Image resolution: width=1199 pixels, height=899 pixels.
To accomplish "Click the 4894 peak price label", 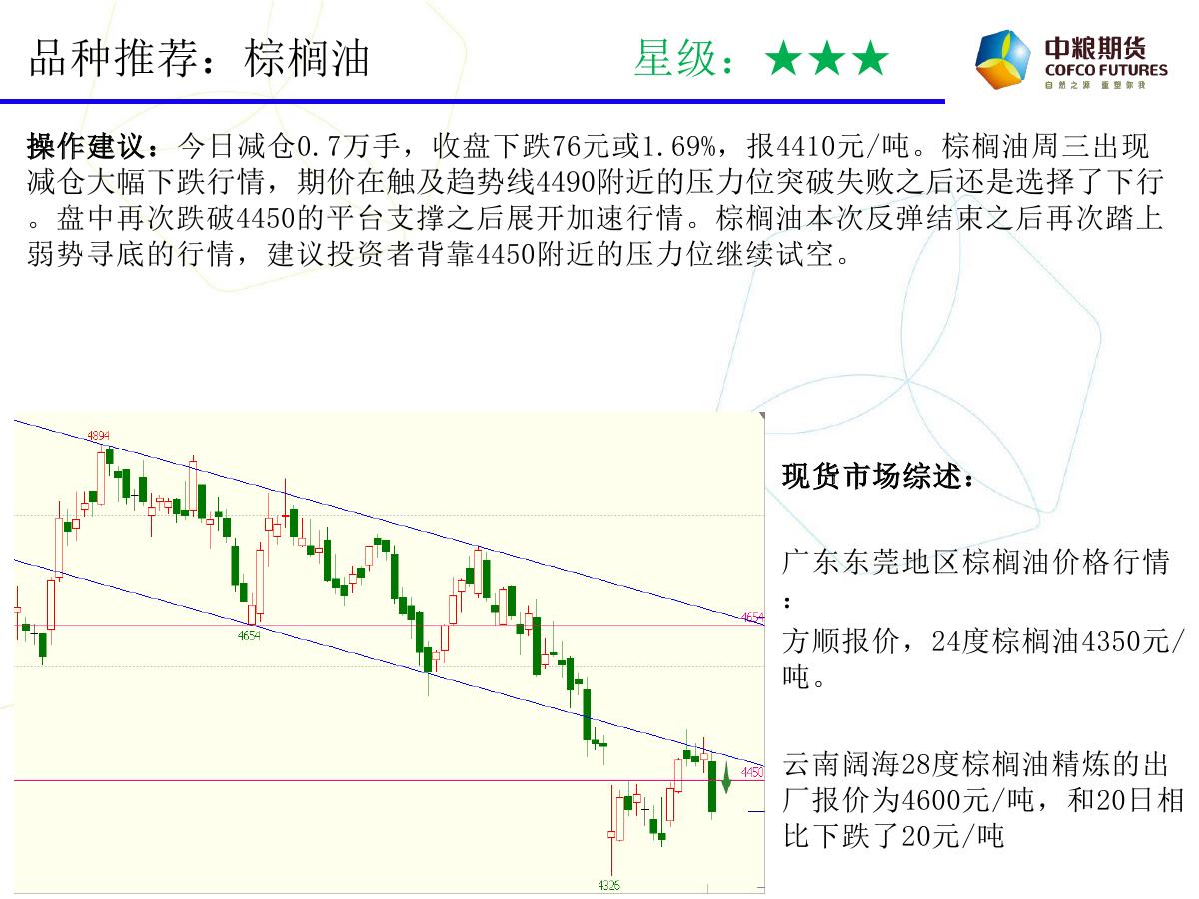I will 98,435.
